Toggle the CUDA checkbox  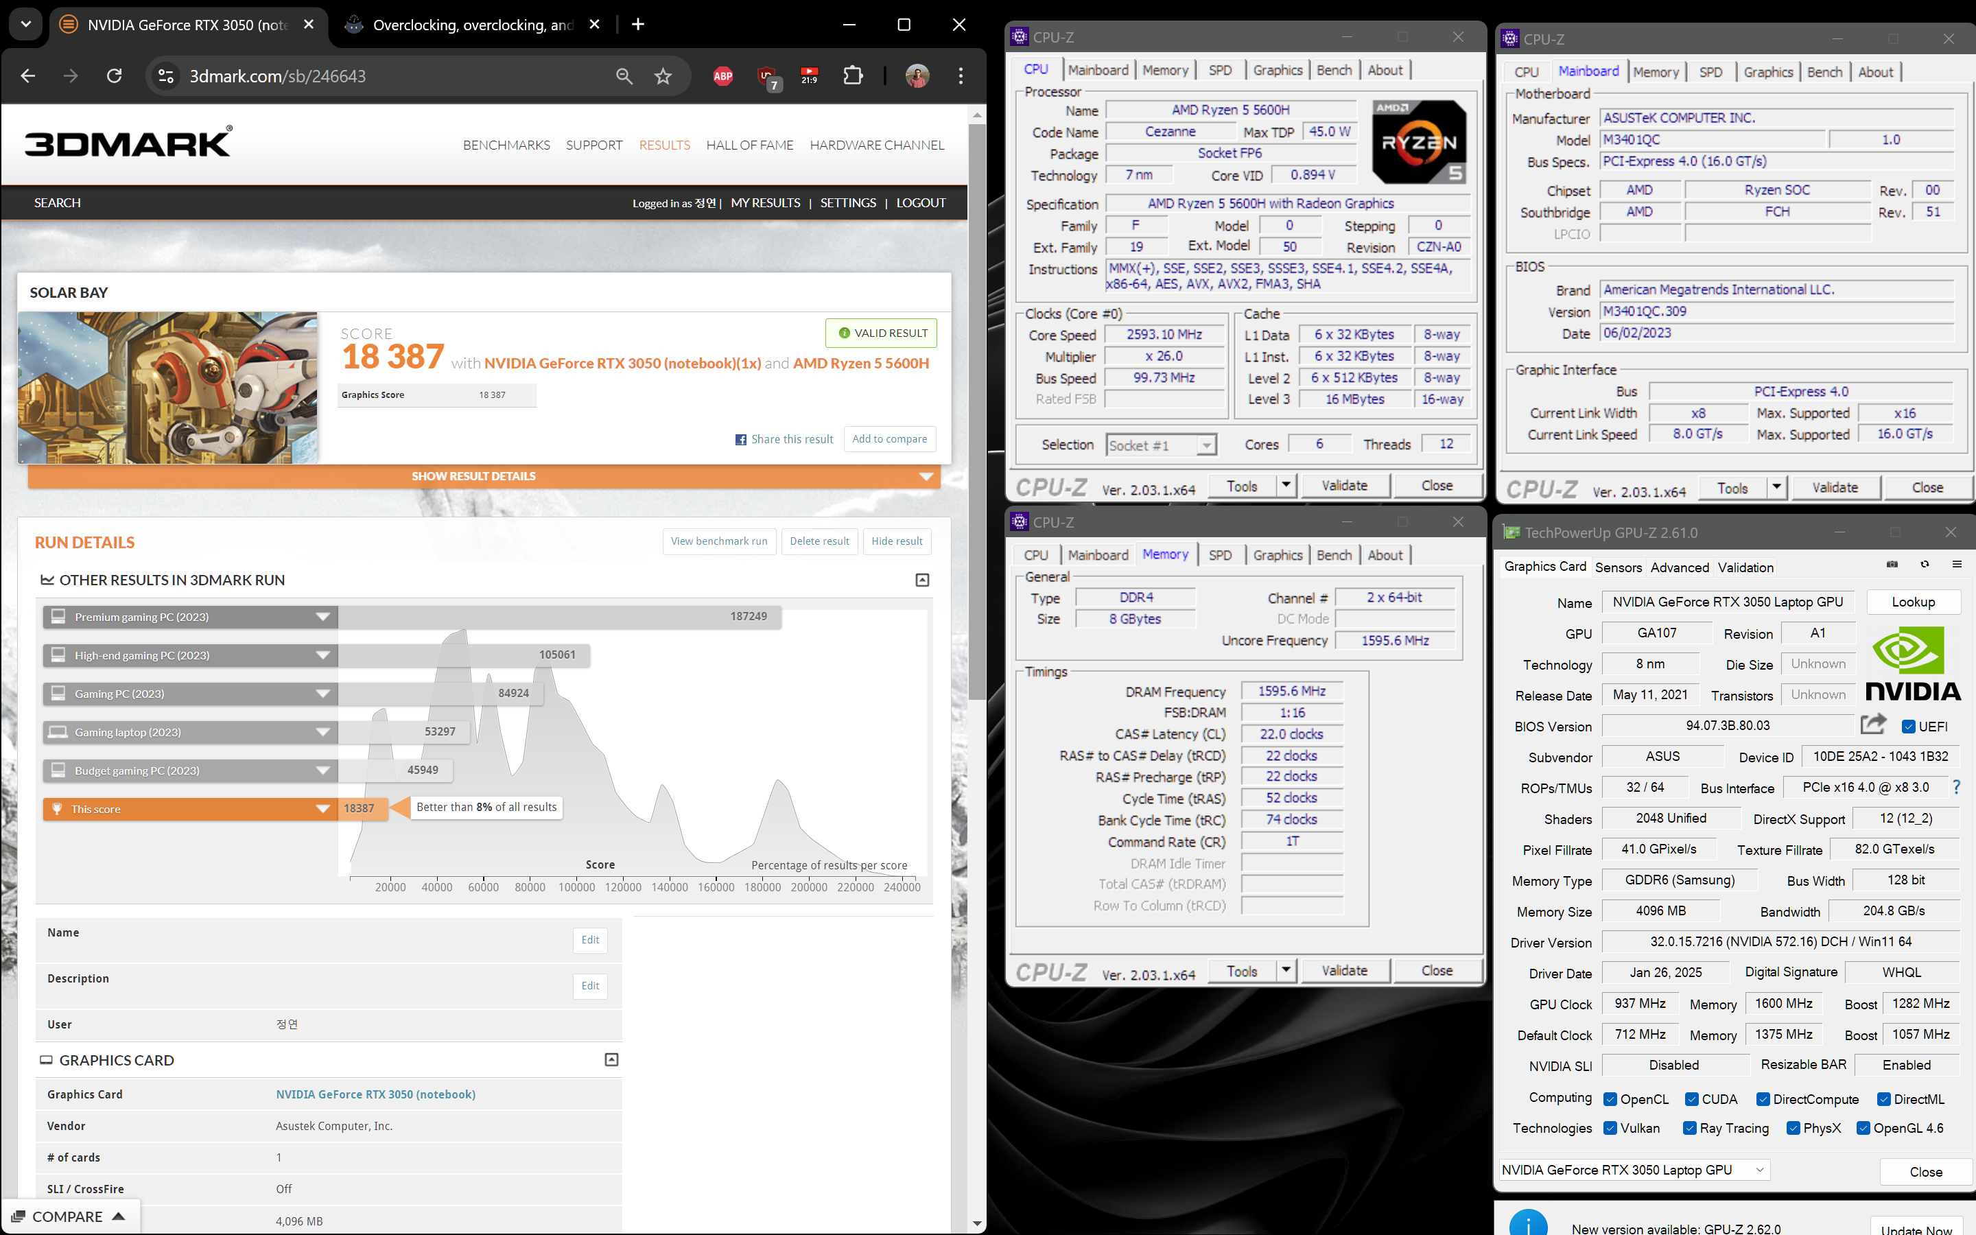(1692, 1098)
